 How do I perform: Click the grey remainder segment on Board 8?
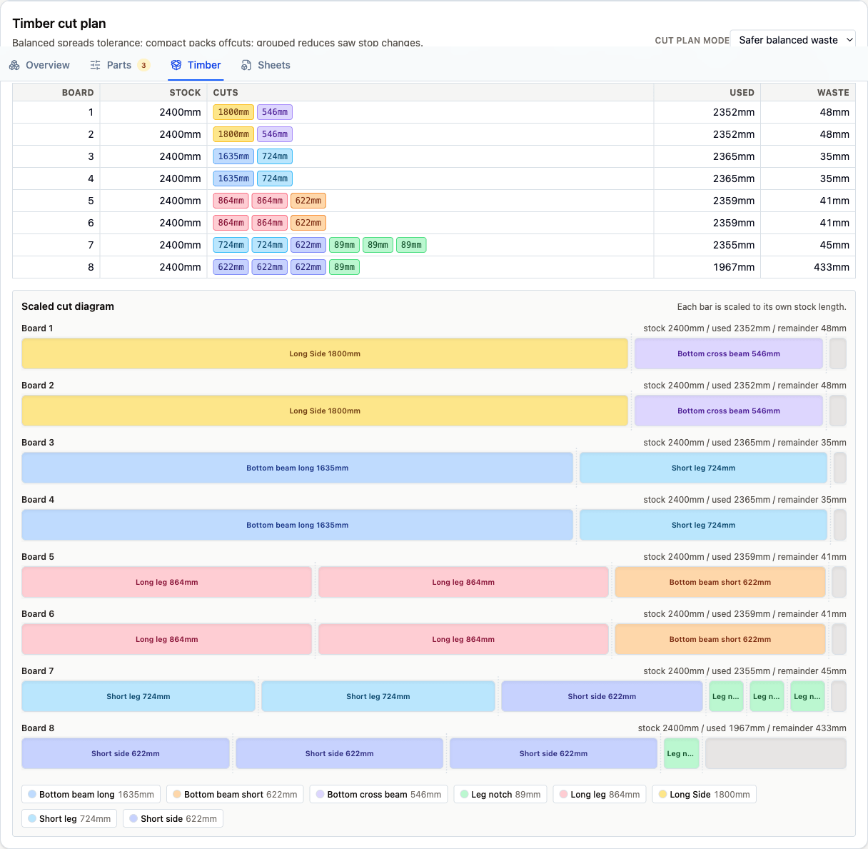(776, 753)
